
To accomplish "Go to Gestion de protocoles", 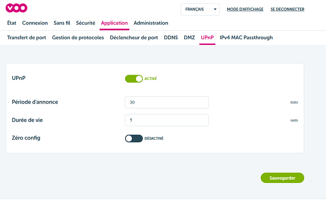I will [x=78, y=37].
